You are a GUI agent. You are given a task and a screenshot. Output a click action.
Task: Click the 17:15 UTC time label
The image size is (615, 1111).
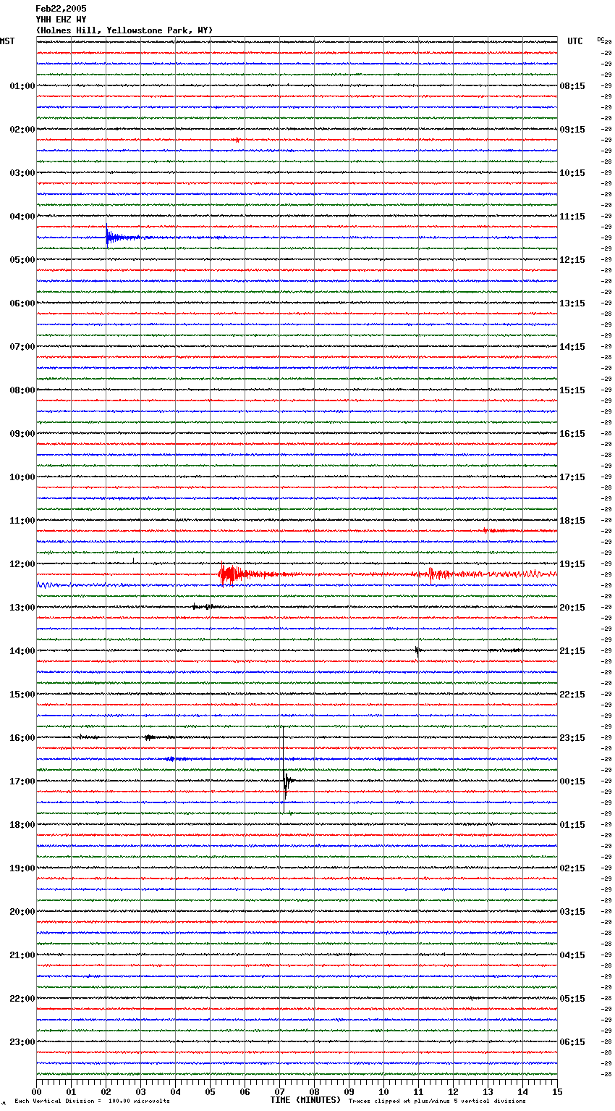tap(572, 477)
